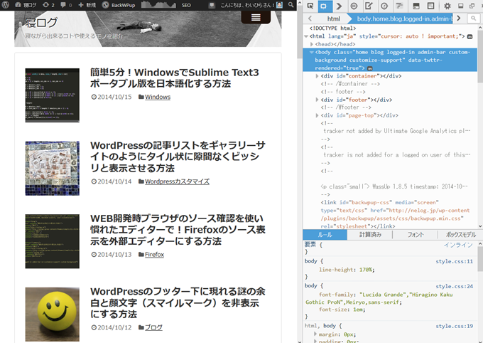Open the Console panel arrow icon

pos(339,6)
